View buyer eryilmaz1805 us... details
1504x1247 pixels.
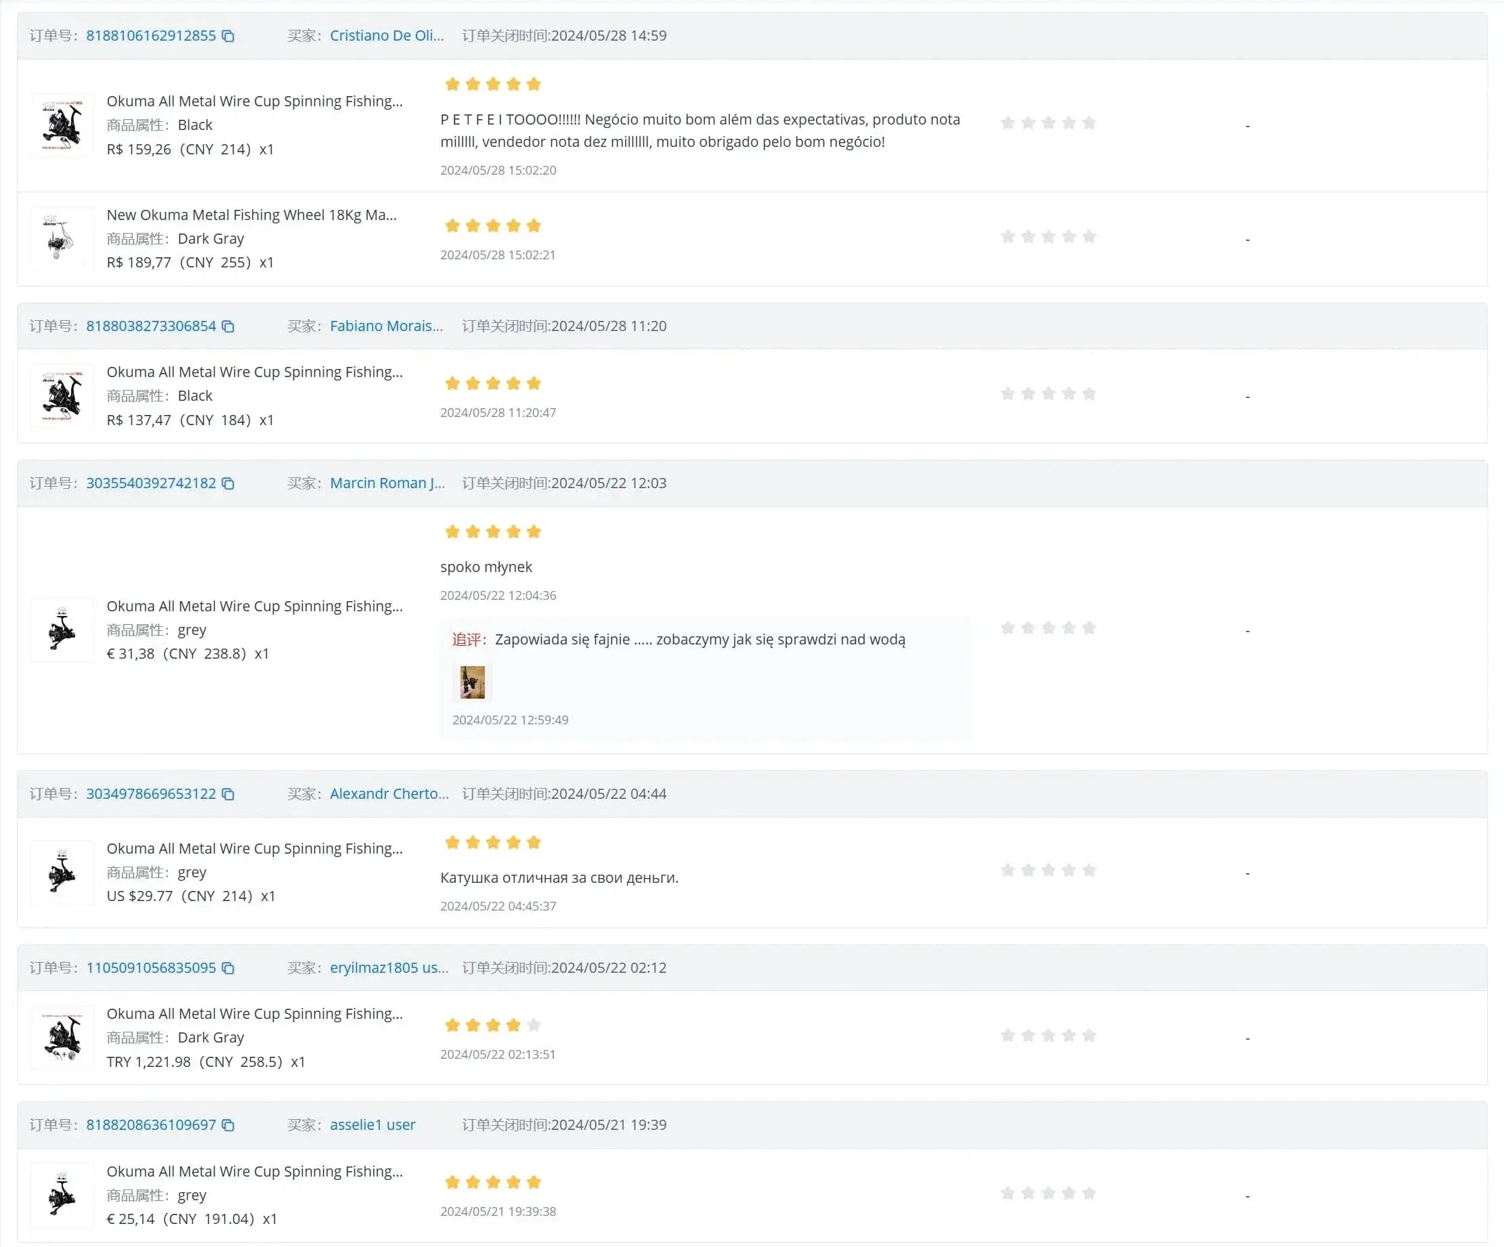click(389, 968)
